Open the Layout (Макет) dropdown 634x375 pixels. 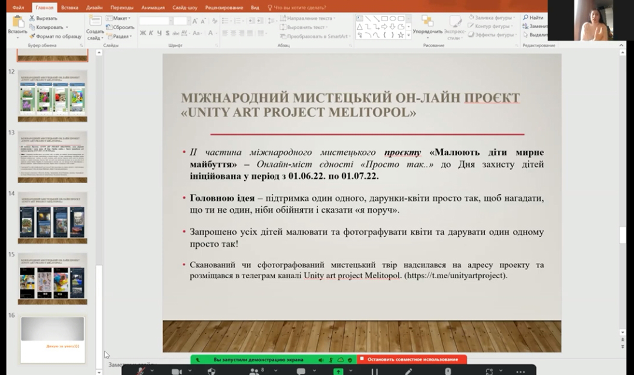(120, 18)
